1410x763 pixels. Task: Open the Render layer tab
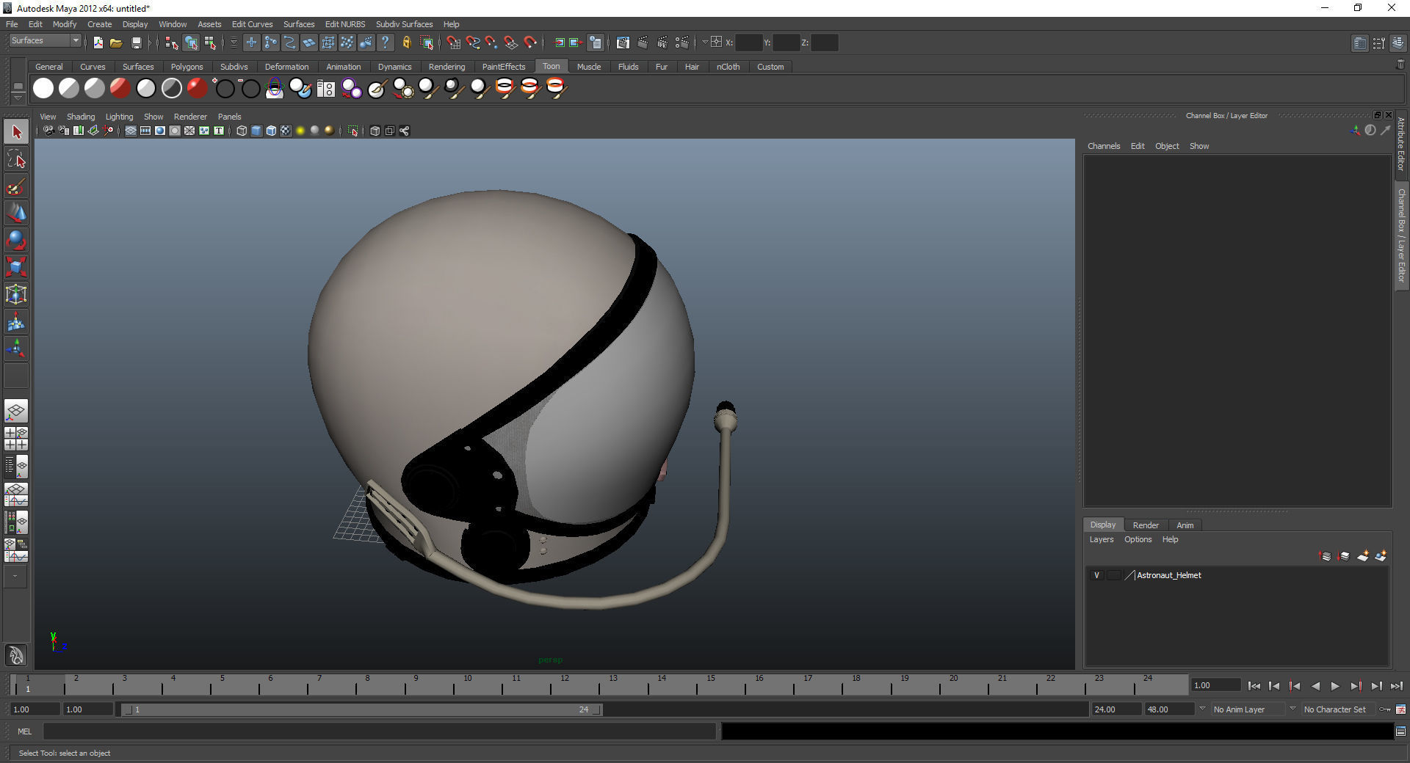tap(1145, 525)
